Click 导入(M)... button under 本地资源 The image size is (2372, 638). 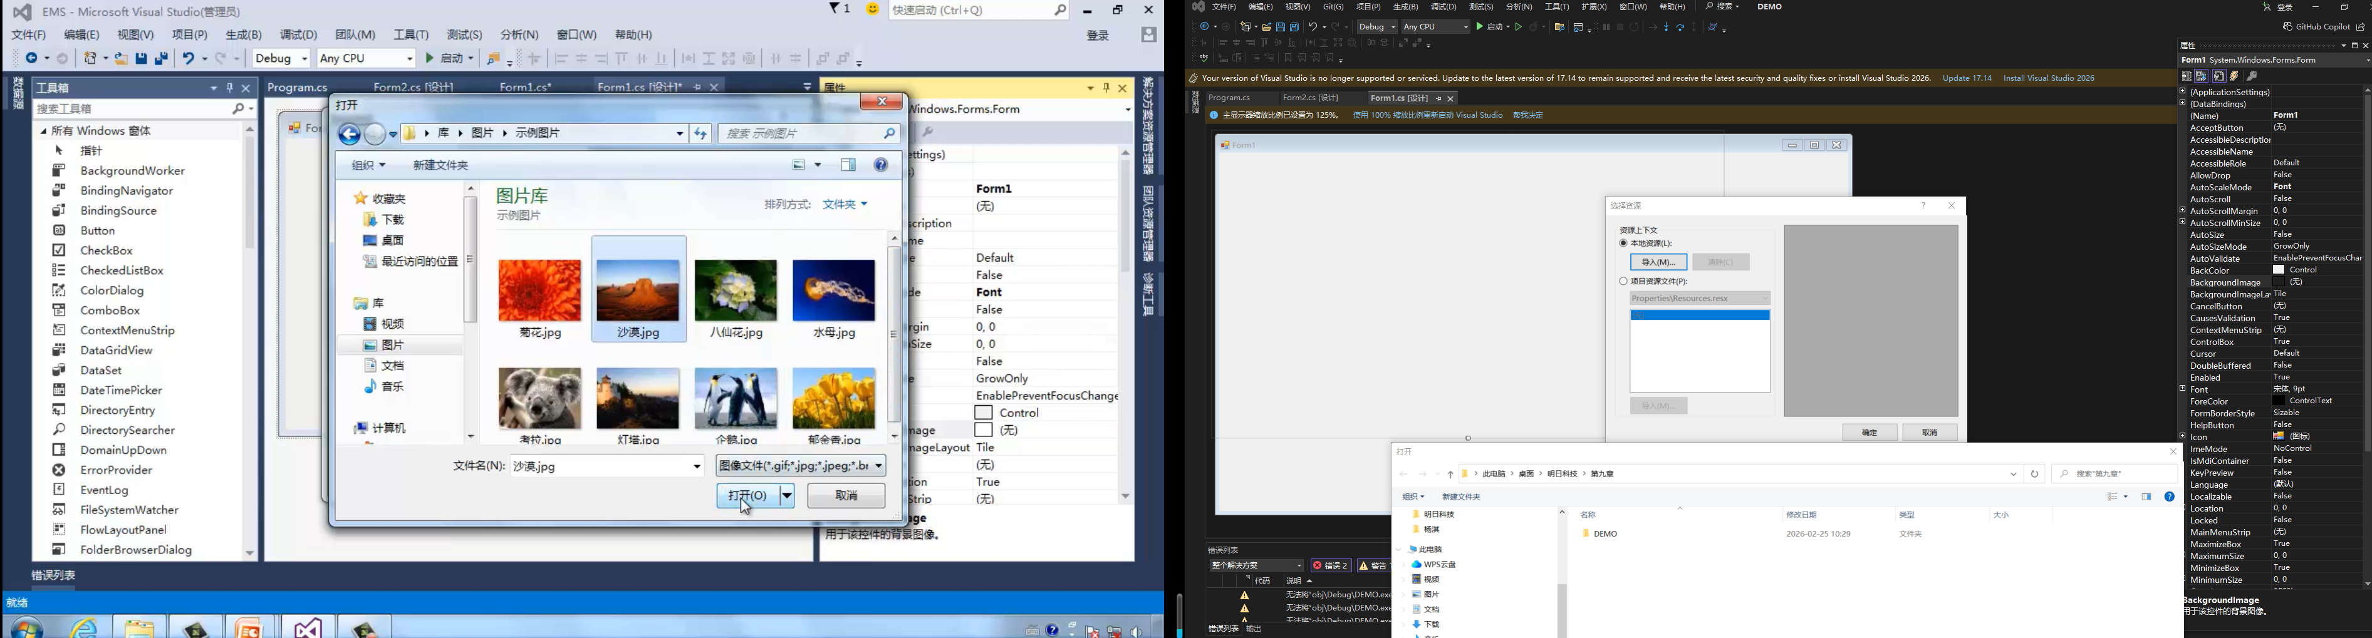click(x=1658, y=262)
